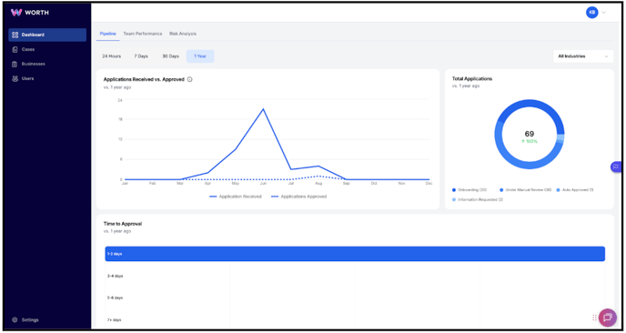This screenshot has height=333, width=626.
Task: Open the Settings gear icon
Action: [15, 320]
